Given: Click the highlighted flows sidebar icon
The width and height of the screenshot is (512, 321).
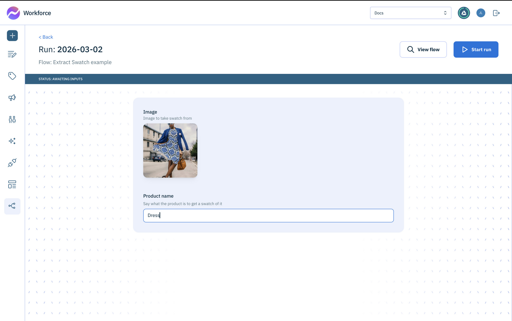Looking at the screenshot, I should point(12,206).
